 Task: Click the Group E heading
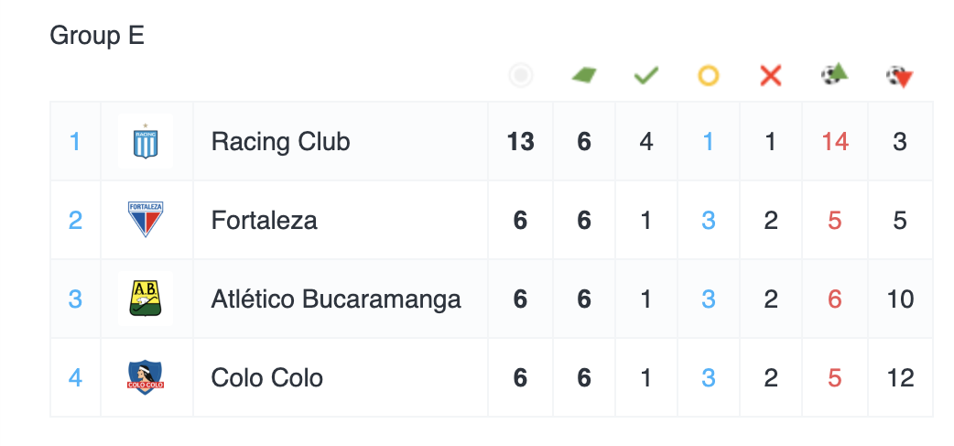97,36
